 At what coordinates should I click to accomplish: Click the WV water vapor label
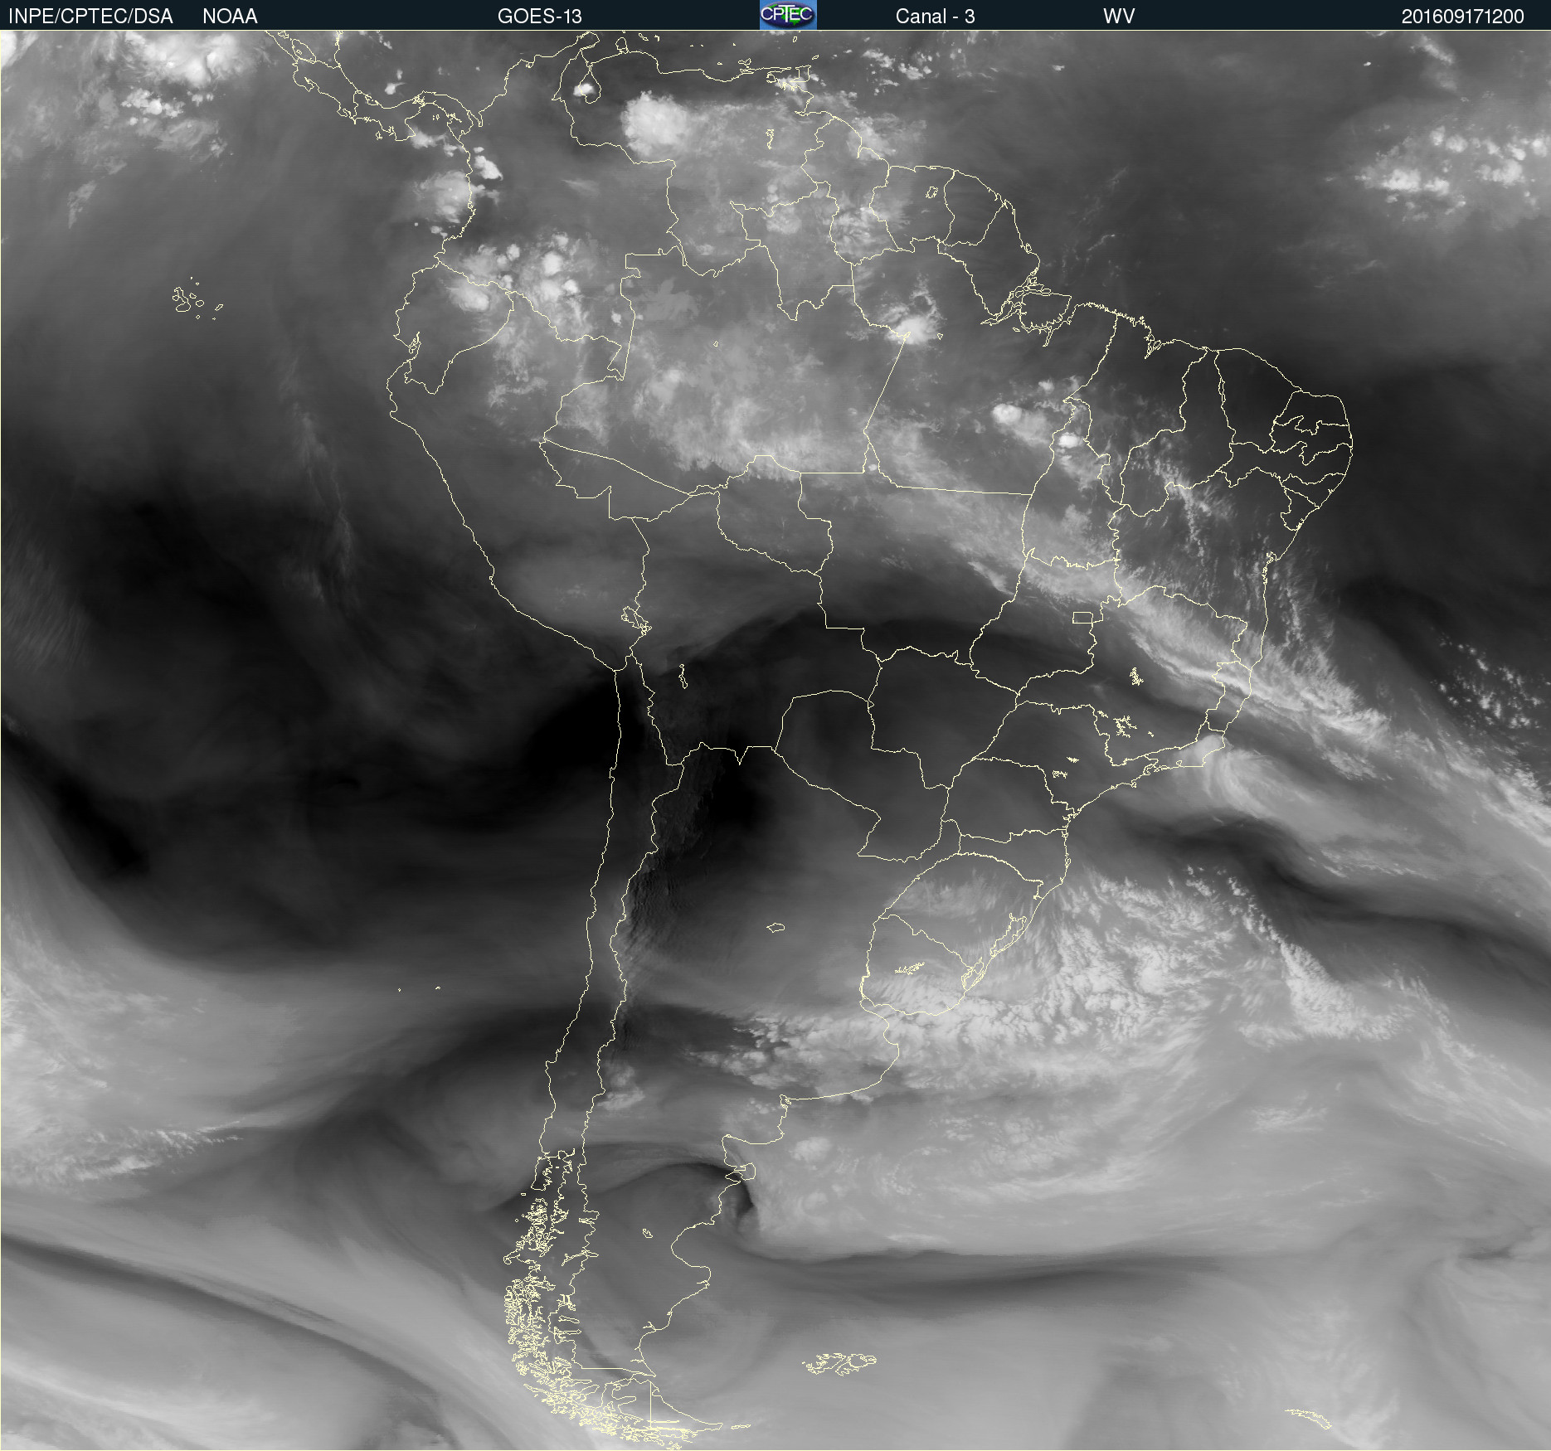pos(1119,17)
